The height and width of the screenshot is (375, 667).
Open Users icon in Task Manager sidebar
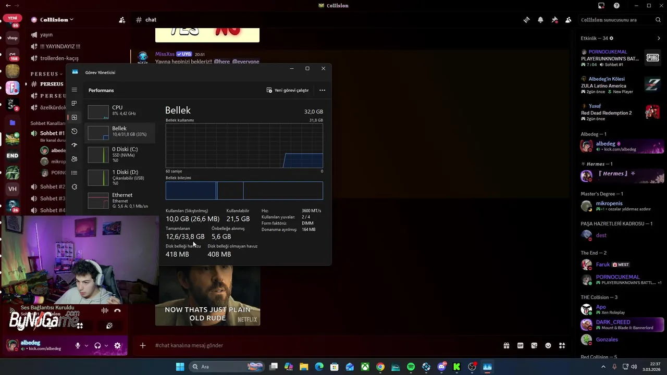point(75,159)
